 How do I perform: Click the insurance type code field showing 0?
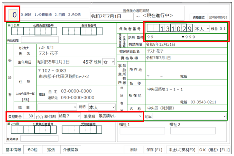tap(14, 15)
